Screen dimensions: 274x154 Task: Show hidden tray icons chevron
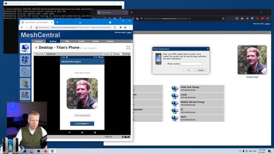click(x=240, y=151)
